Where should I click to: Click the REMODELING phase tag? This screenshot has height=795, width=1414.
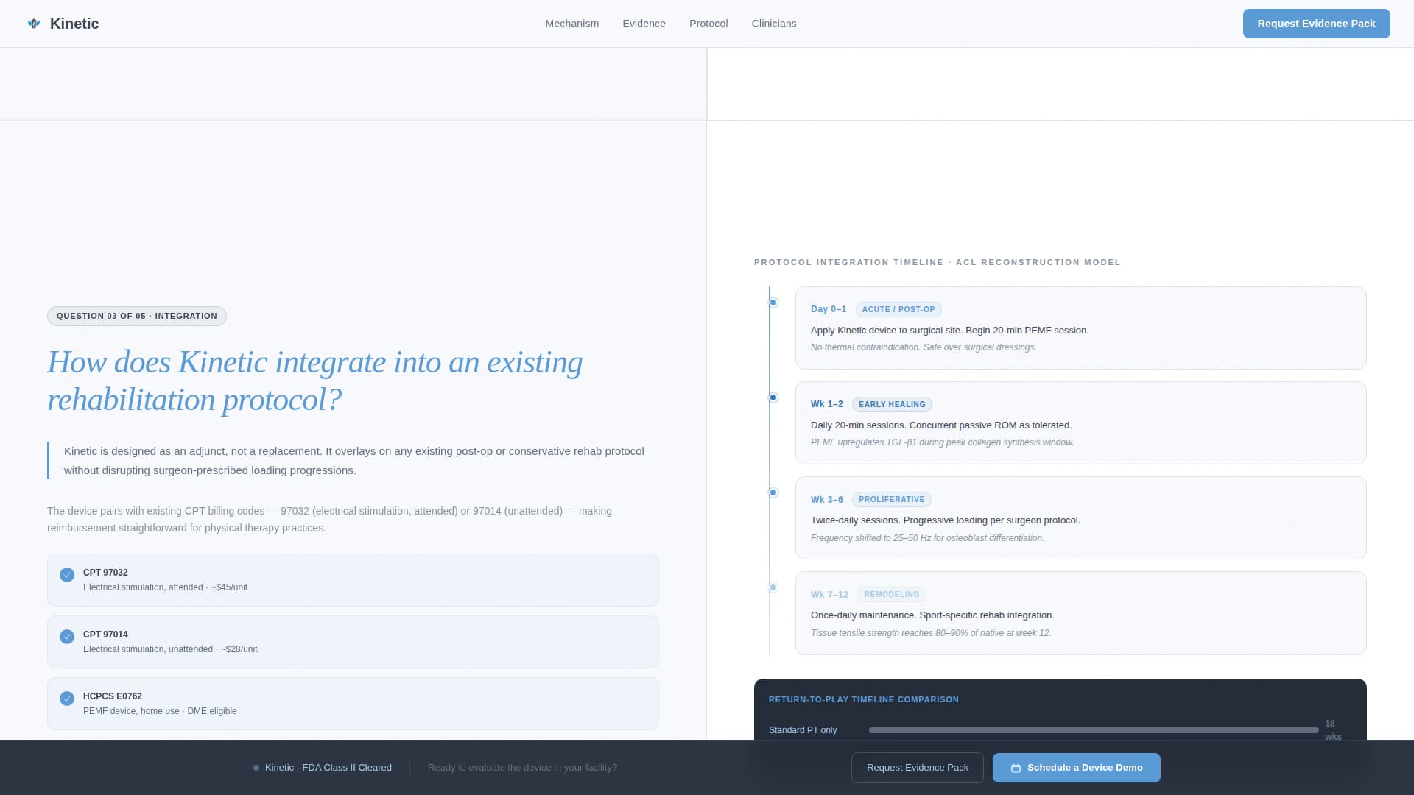[x=891, y=594]
